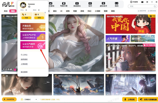The image size is (158, 103).
Task: Click the 提现 withdraw button
Action: coord(39,18)
